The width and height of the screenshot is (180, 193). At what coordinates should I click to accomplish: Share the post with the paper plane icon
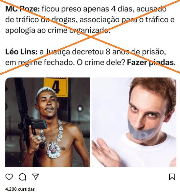point(35,177)
